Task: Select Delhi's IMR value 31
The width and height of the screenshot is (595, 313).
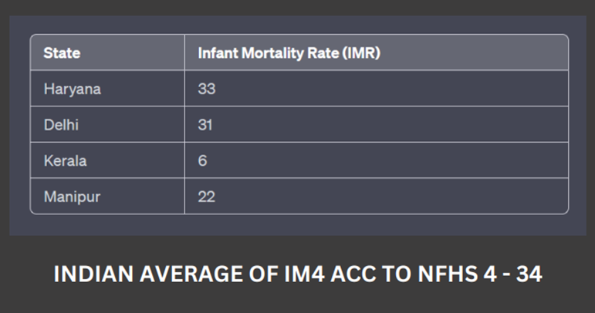Action: click(206, 125)
